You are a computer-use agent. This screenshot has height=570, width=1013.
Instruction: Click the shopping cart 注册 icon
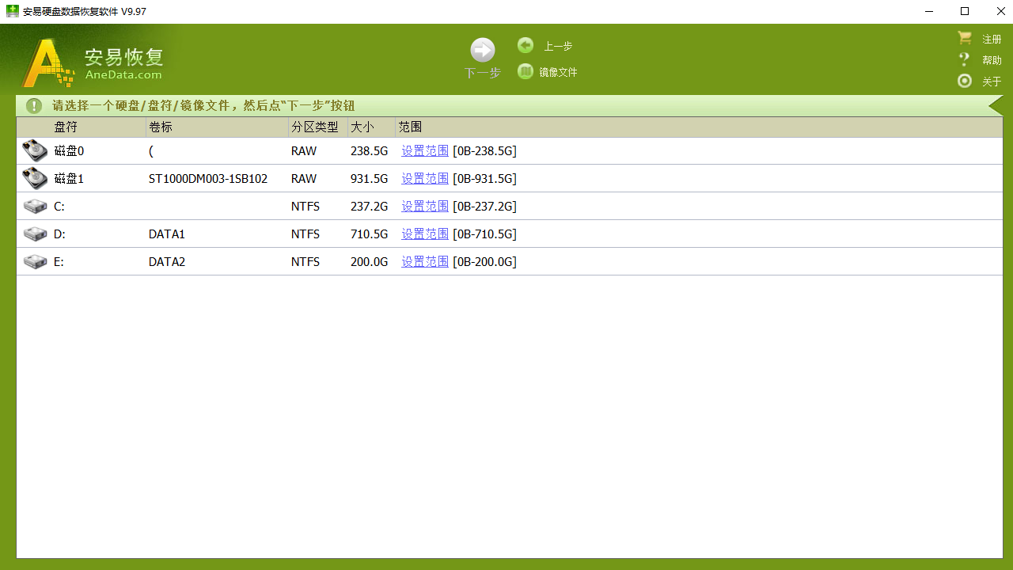point(964,37)
